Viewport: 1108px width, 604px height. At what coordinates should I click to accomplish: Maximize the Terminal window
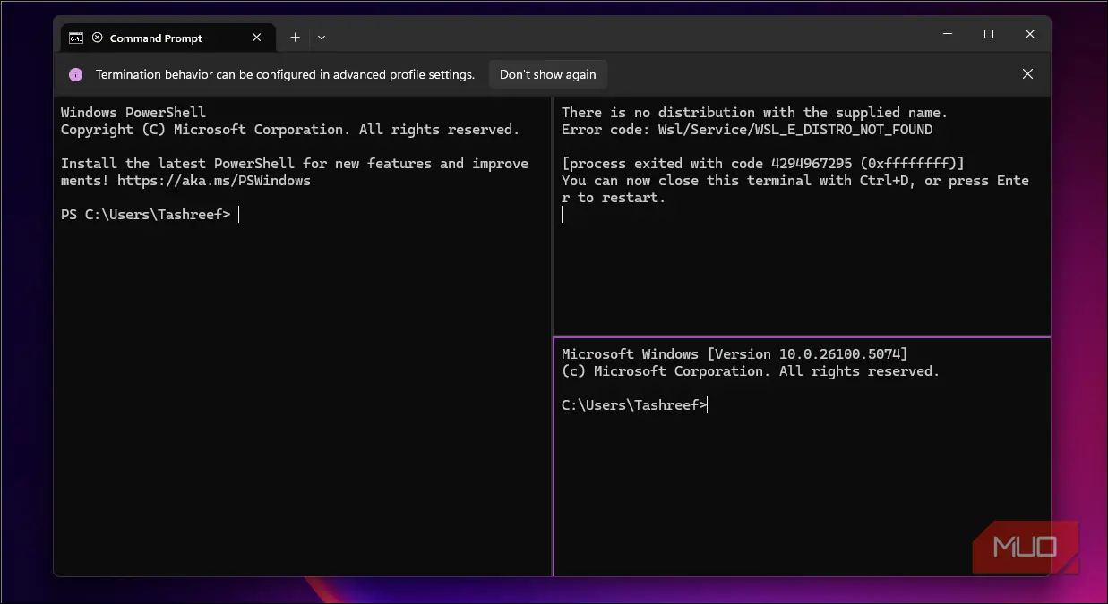pos(989,34)
